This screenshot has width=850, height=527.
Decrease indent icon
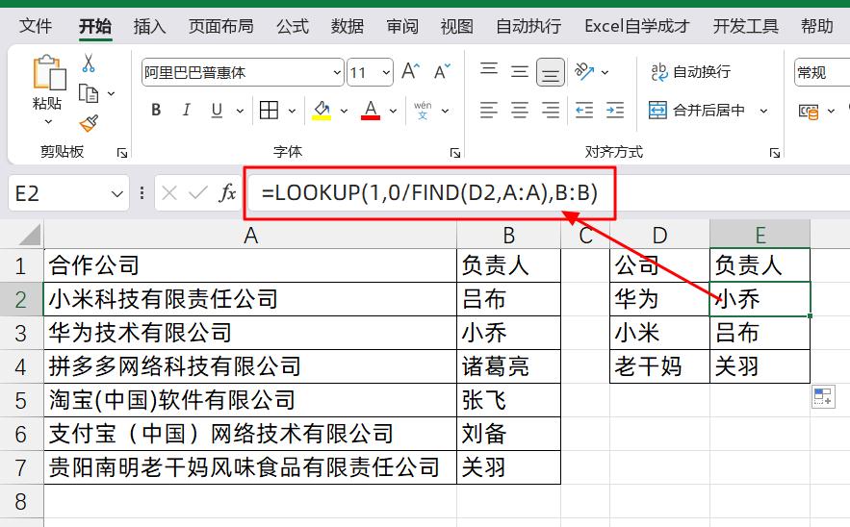point(584,111)
